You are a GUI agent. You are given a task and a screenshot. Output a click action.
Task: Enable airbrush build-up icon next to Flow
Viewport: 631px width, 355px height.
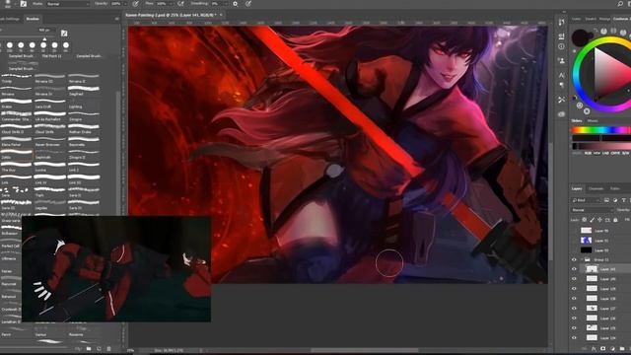click(x=180, y=4)
